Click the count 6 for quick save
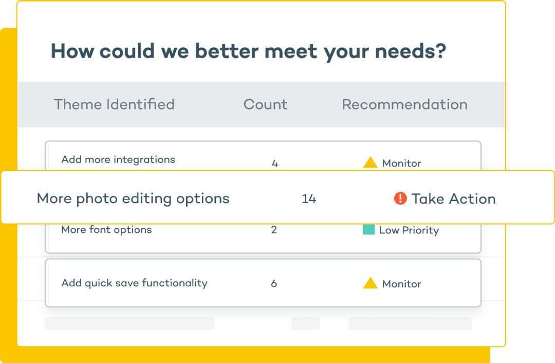Screen dimensions: 555x363 274,283
